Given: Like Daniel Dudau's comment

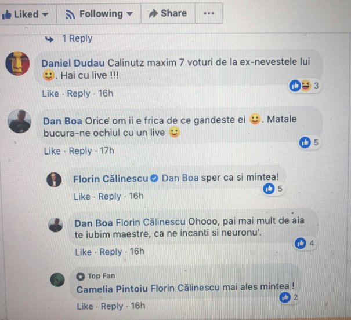Looking at the screenshot, I should tap(50, 94).
